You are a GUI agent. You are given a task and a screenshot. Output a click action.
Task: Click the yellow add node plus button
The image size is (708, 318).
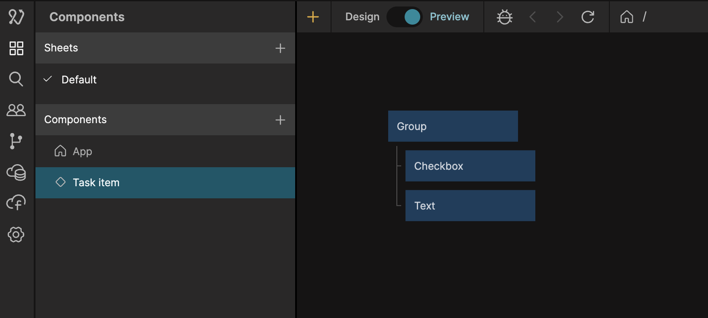click(x=313, y=17)
